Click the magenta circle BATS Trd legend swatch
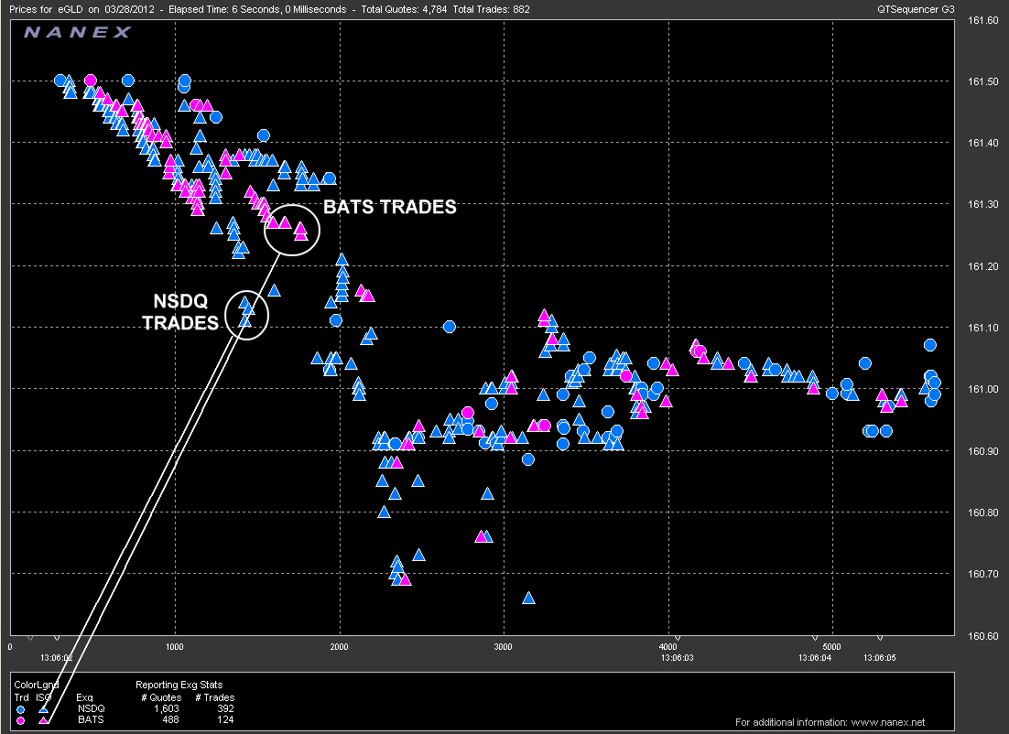The width and height of the screenshot is (1009, 734). click(x=20, y=720)
